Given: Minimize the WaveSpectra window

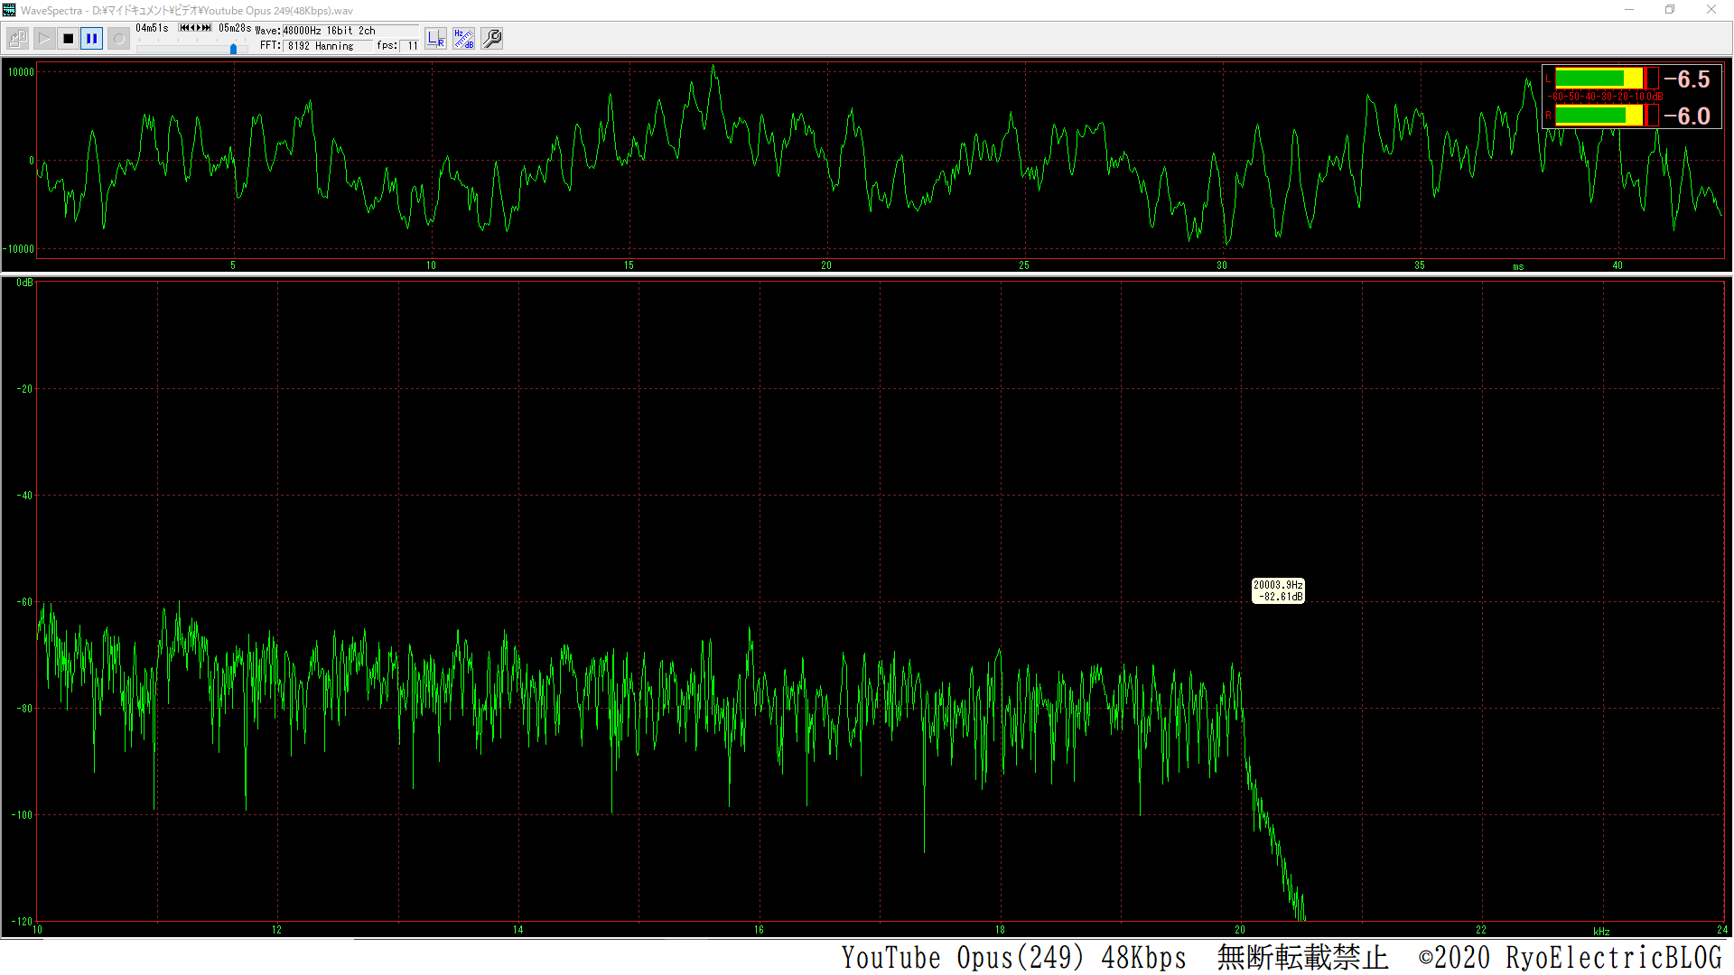Looking at the screenshot, I should click(x=1629, y=10).
